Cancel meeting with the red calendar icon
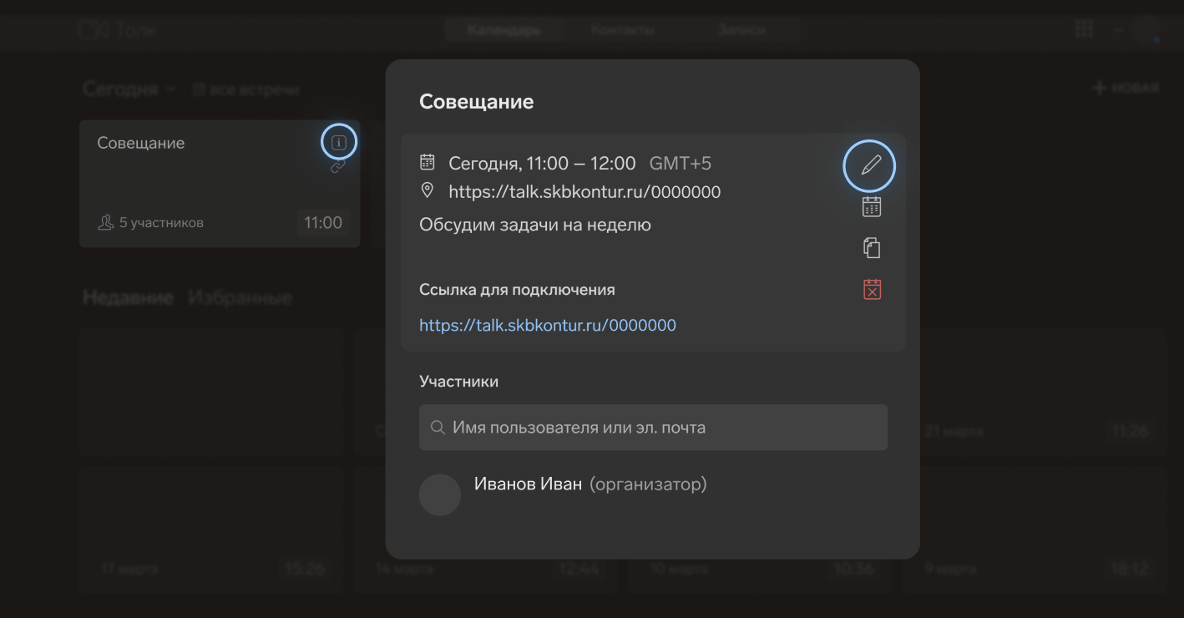The height and width of the screenshot is (618, 1184). [x=872, y=289]
